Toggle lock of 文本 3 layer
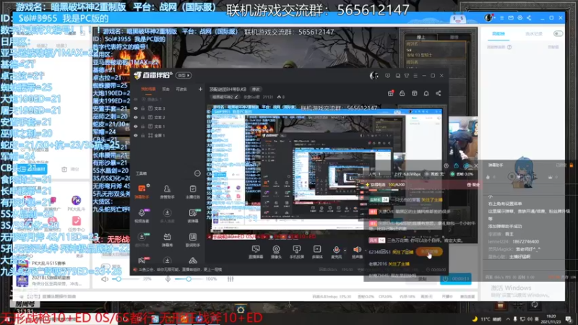Screen dimensions: 578x325 pyautogui.click(x=143, y=108)
